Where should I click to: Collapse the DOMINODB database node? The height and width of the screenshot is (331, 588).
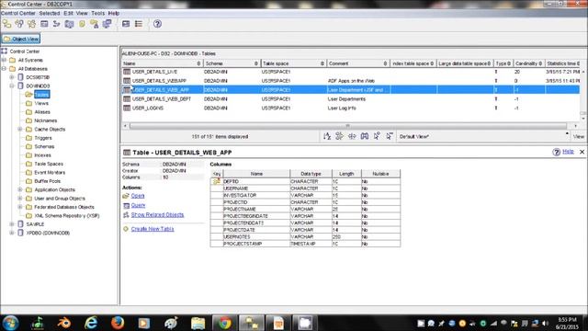12,86
